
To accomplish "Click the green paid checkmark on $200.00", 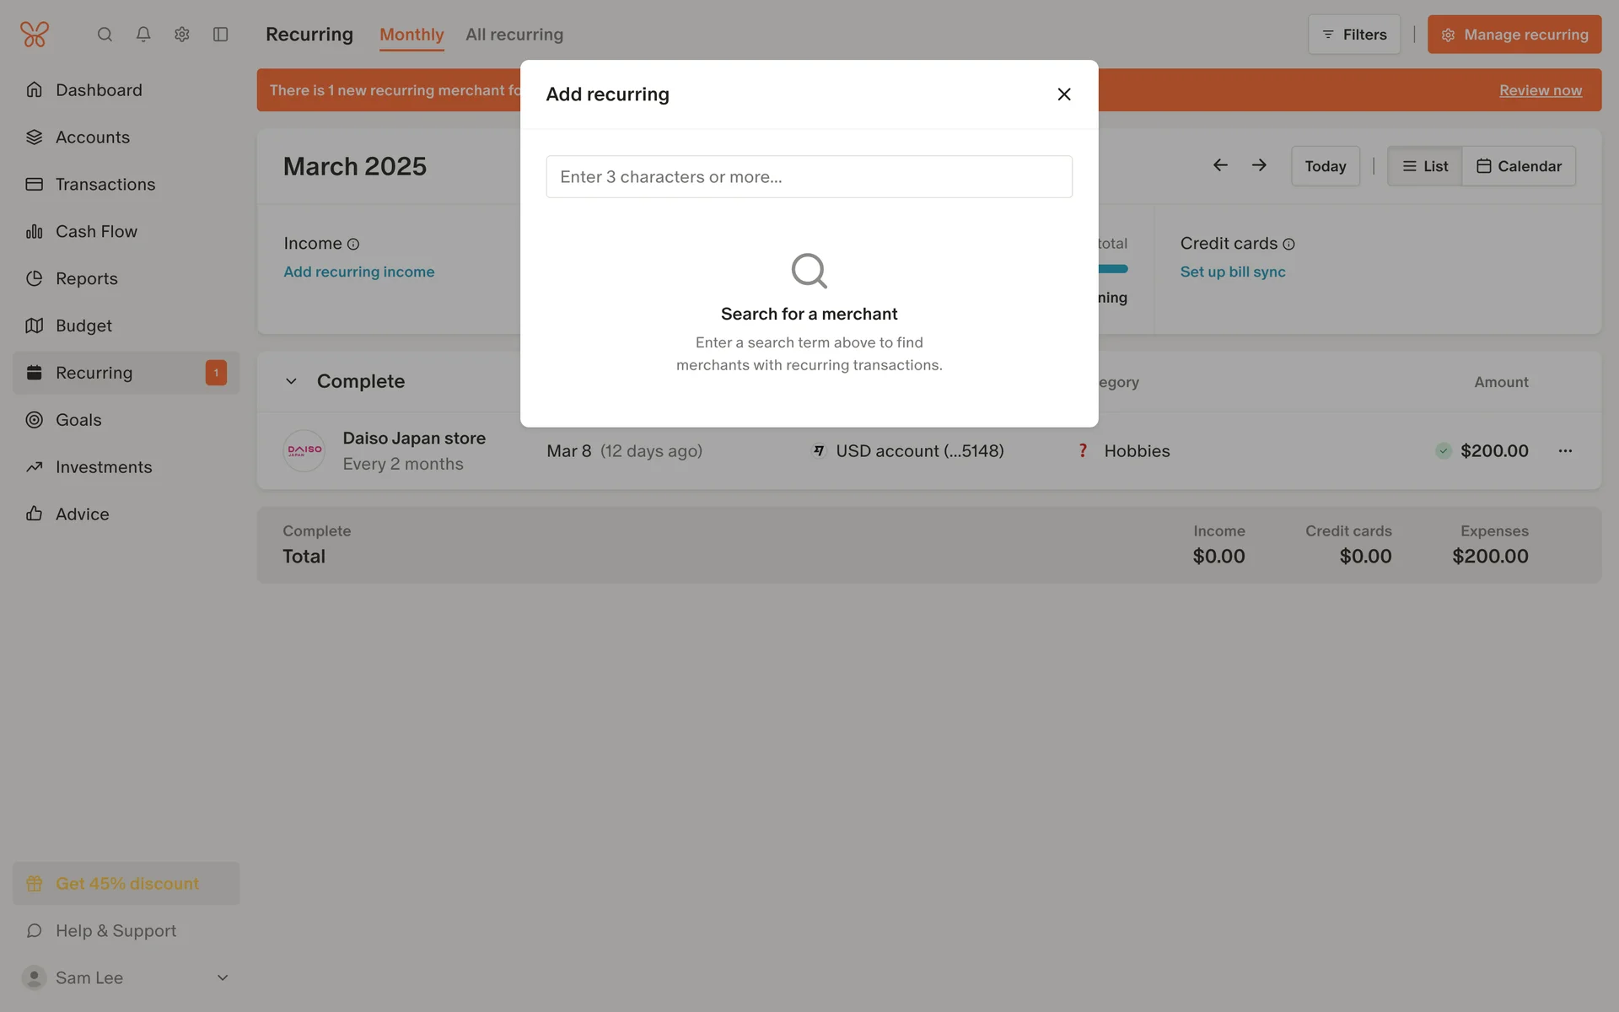I will (x=1444, y=451).
